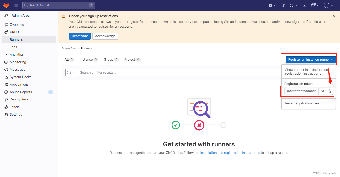The width and height of the screenshot is (340, 177).
Task: Click the Runners breadcrumb
Action: click(x=87, y=48)
